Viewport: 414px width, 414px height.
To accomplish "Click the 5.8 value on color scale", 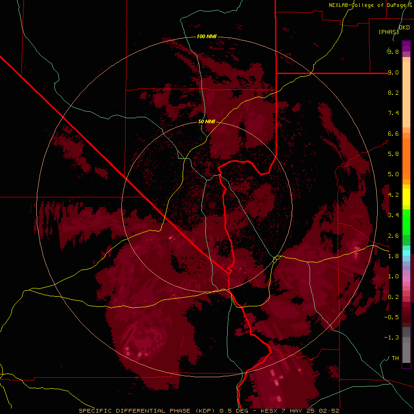I will pos(393,154).
